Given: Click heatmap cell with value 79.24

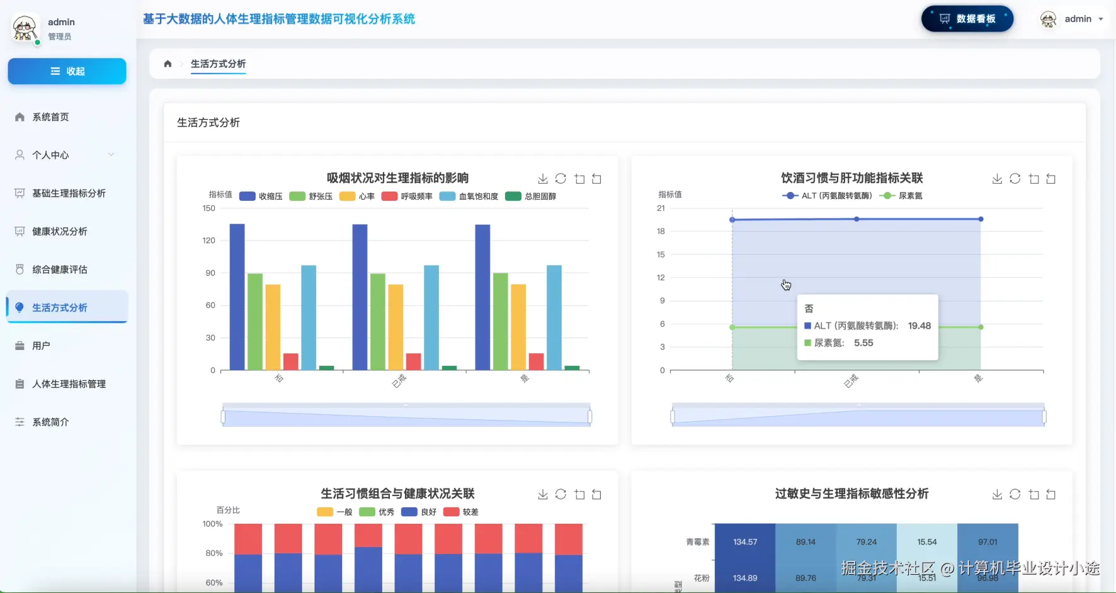Looking at the screenshot, I should 867,542.
